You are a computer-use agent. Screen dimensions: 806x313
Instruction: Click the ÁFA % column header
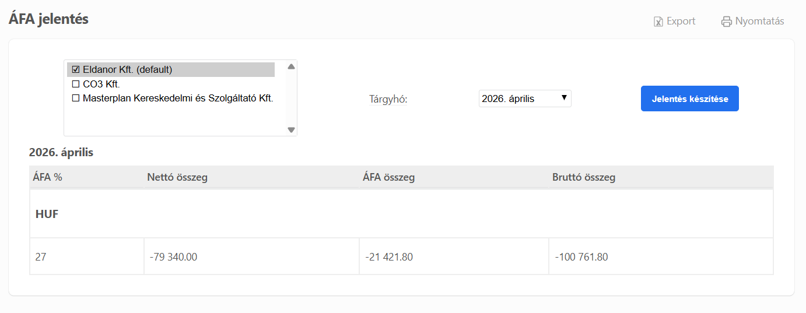pos(48,177)
